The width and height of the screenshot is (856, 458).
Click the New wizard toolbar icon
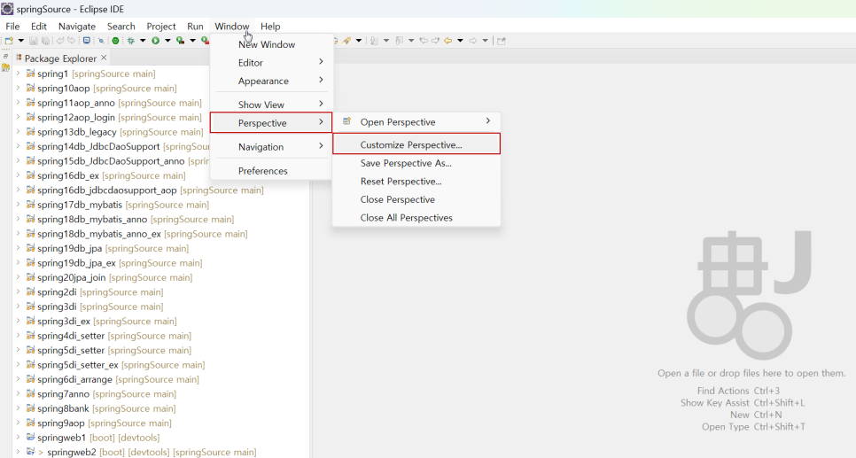pyautogui.click(x=9, y=41)
